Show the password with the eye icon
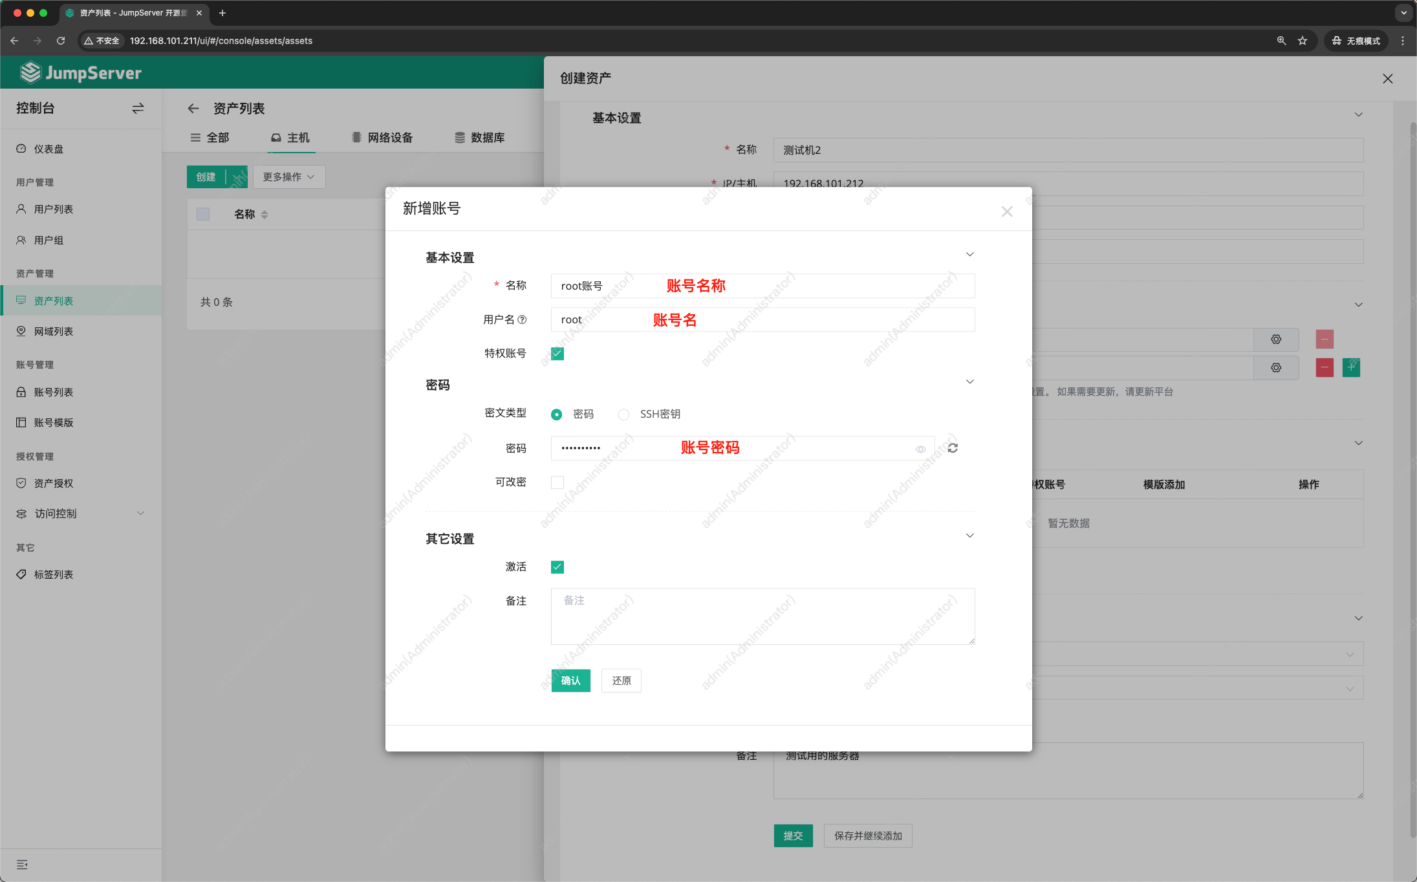Screen dimensions: 1417x882 point(921,448)
